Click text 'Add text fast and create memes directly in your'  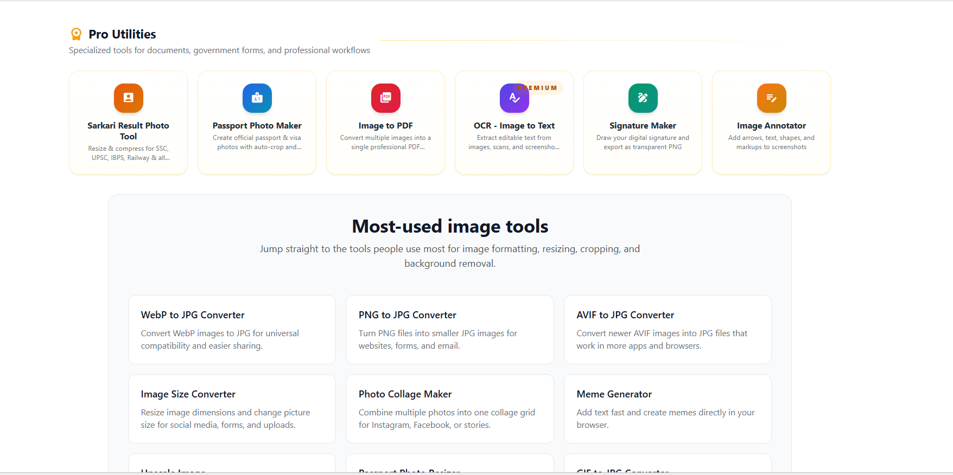point(665,413)
